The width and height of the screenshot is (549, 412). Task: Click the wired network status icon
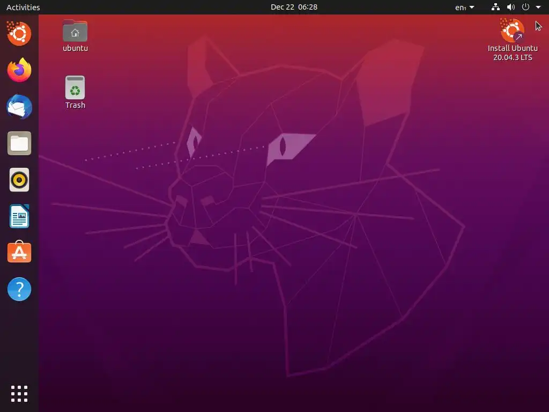click(495, 7)
